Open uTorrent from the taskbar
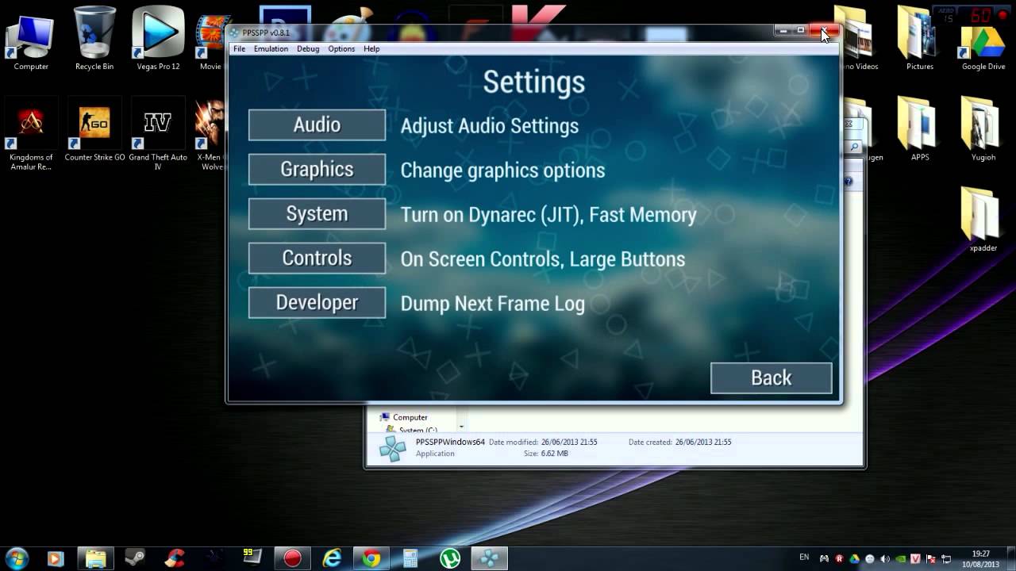The width and height of the screenshot is (1016, 571). click(451, 558)
